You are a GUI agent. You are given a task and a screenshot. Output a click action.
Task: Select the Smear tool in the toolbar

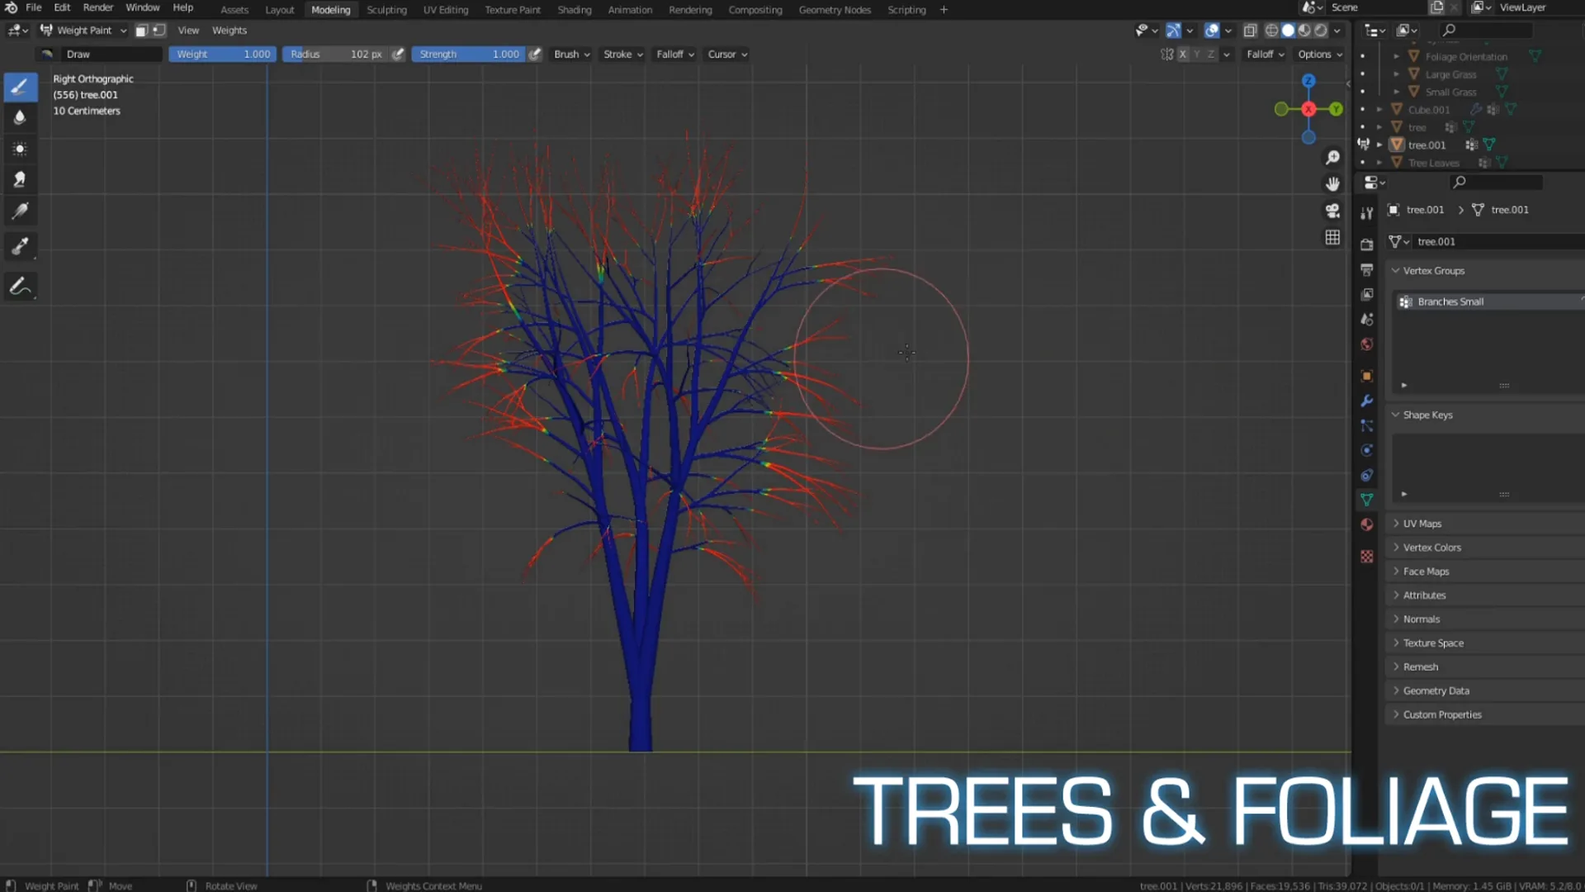21,179
